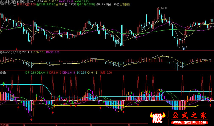Open the 勇士 indicator dropdown arrow
The height and width of the screenshot is (126, 214).
click(x=1, y=73)
